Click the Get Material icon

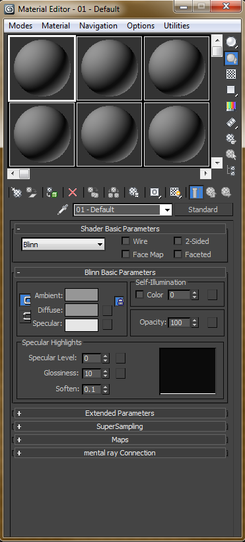(x=17, y=192)
